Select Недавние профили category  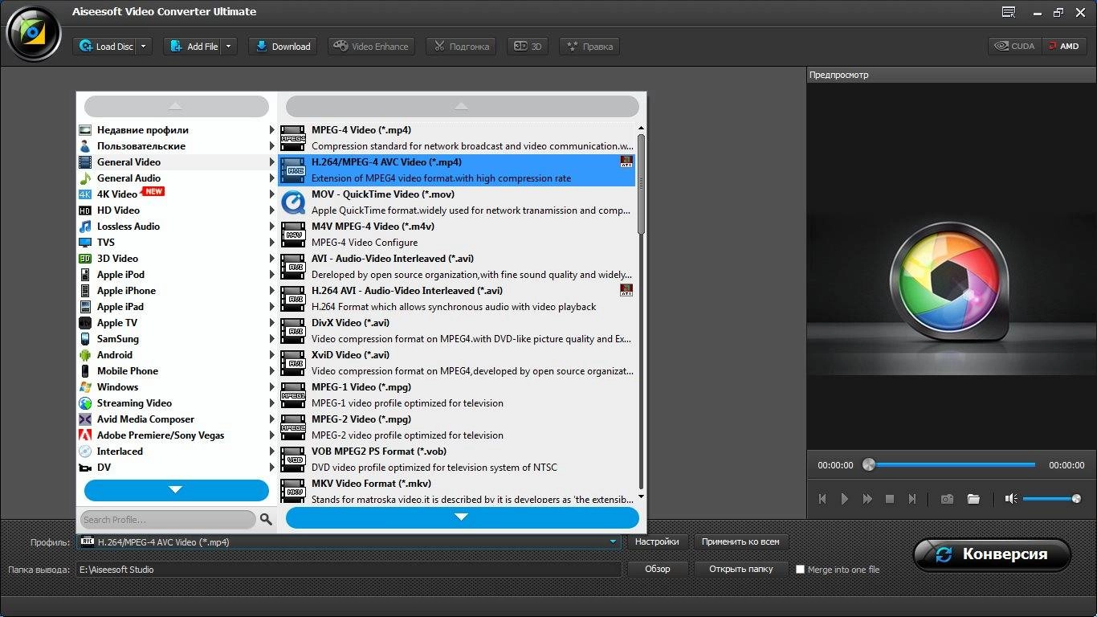click(x=177, y=130)
